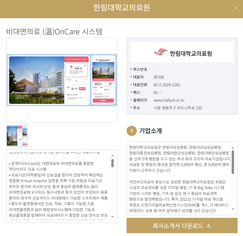Viewport: 243px width, 236px height.
Task: Click the phone number 82-2-2629-1281
Action: (167, 85)
